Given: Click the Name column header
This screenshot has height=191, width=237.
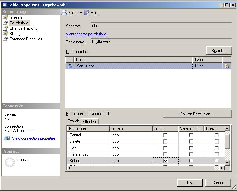Looking at the screenshot, I should (133, 60).
